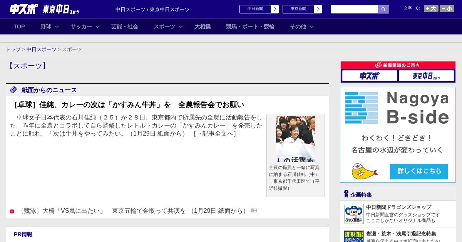Image resolution: width=462 pixels, height=242 pixels.
Task: Click the 中スポ logo in header
Action: click(24, 9)
